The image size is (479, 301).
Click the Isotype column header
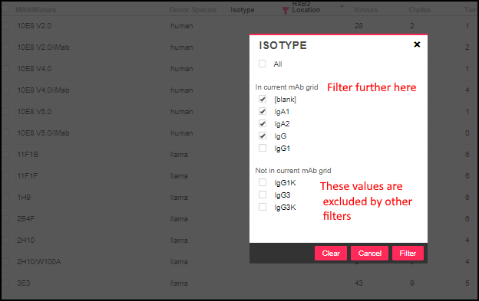pos(243,10)
